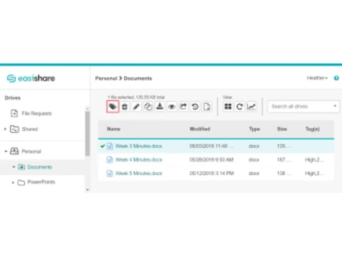Click the Week 3 Minutes file icon
The width and height of the screenshot is (342, 257).
[109, 146]
